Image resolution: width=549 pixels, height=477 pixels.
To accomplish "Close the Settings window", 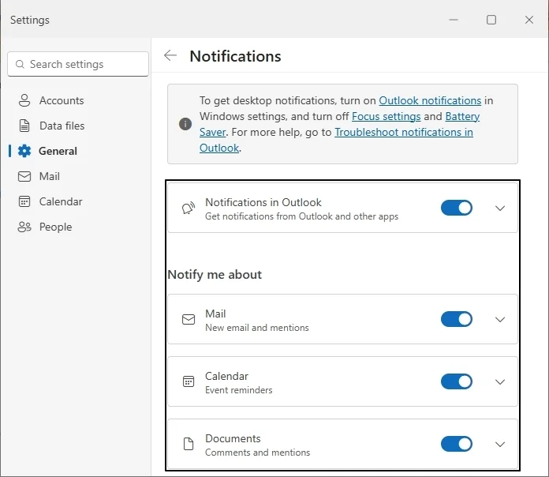I will [x=529, y=20].
